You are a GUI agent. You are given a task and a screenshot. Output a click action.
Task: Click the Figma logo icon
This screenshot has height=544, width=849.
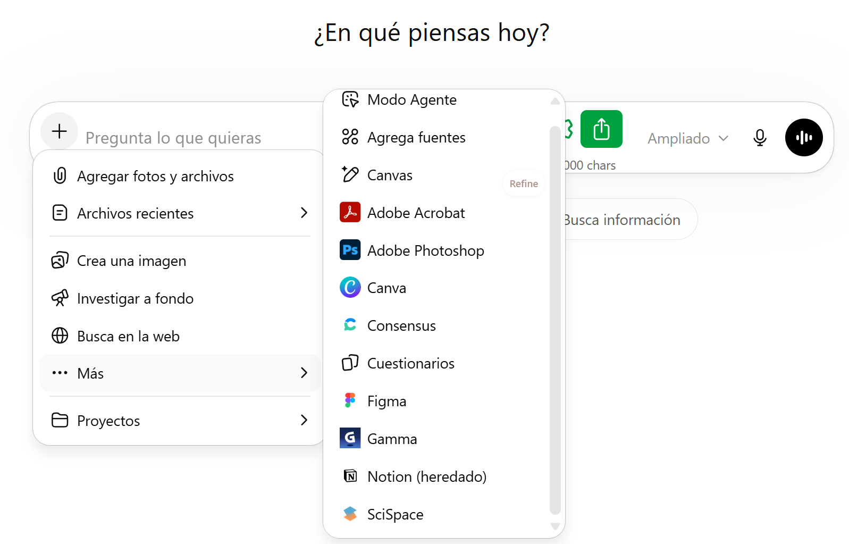click(x=350, y=400)
